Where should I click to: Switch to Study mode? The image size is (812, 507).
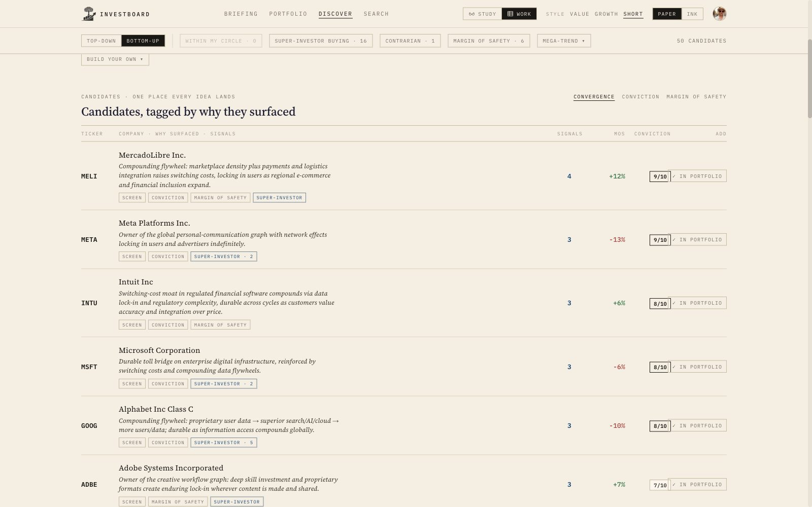482,14
